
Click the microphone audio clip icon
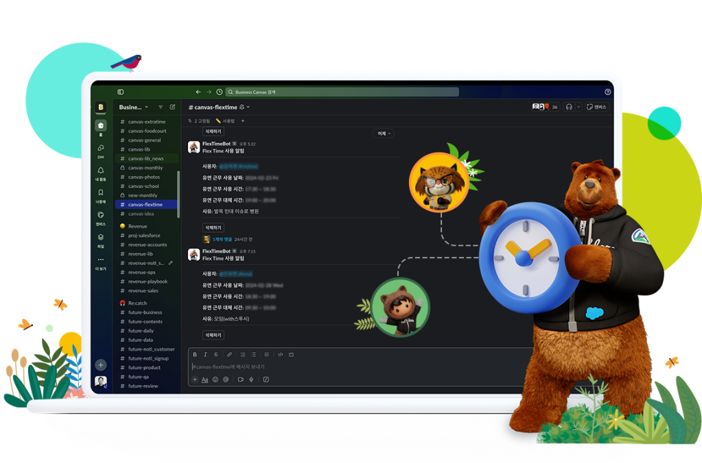tap(251, 379)
